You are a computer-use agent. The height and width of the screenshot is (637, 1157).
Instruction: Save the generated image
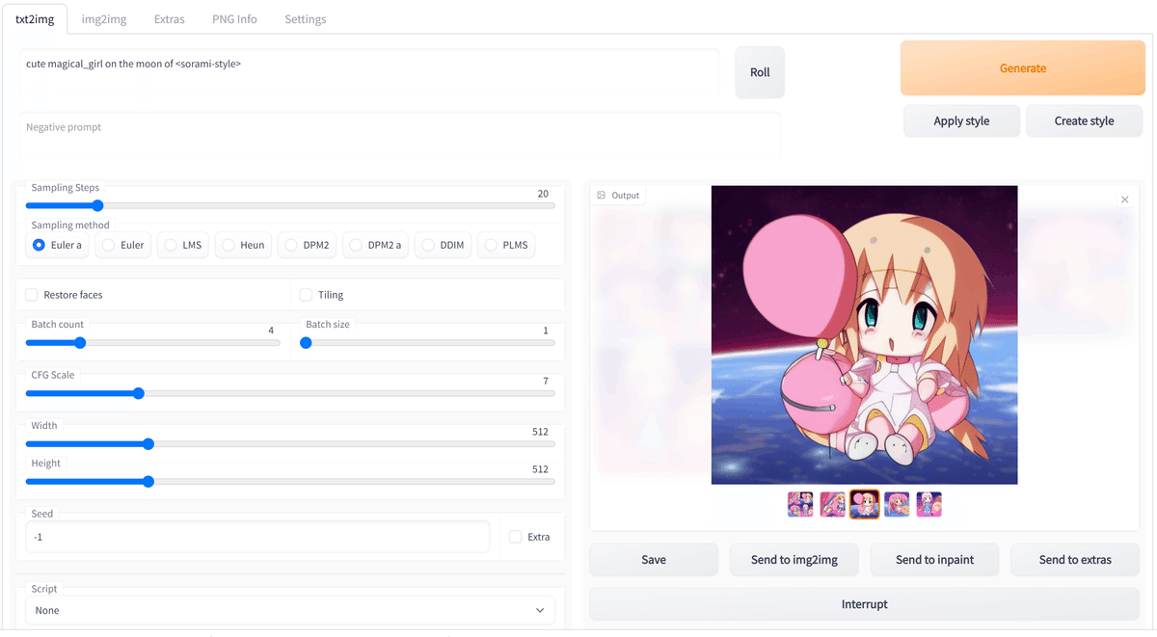[654, 560]
